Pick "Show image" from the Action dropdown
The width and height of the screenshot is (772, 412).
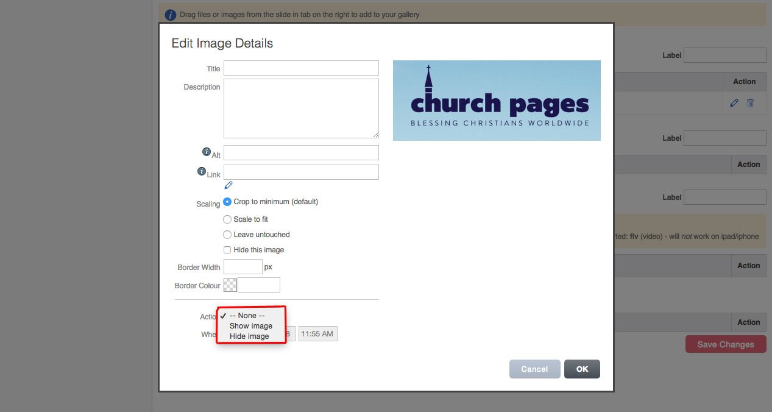tap(251, 326)
